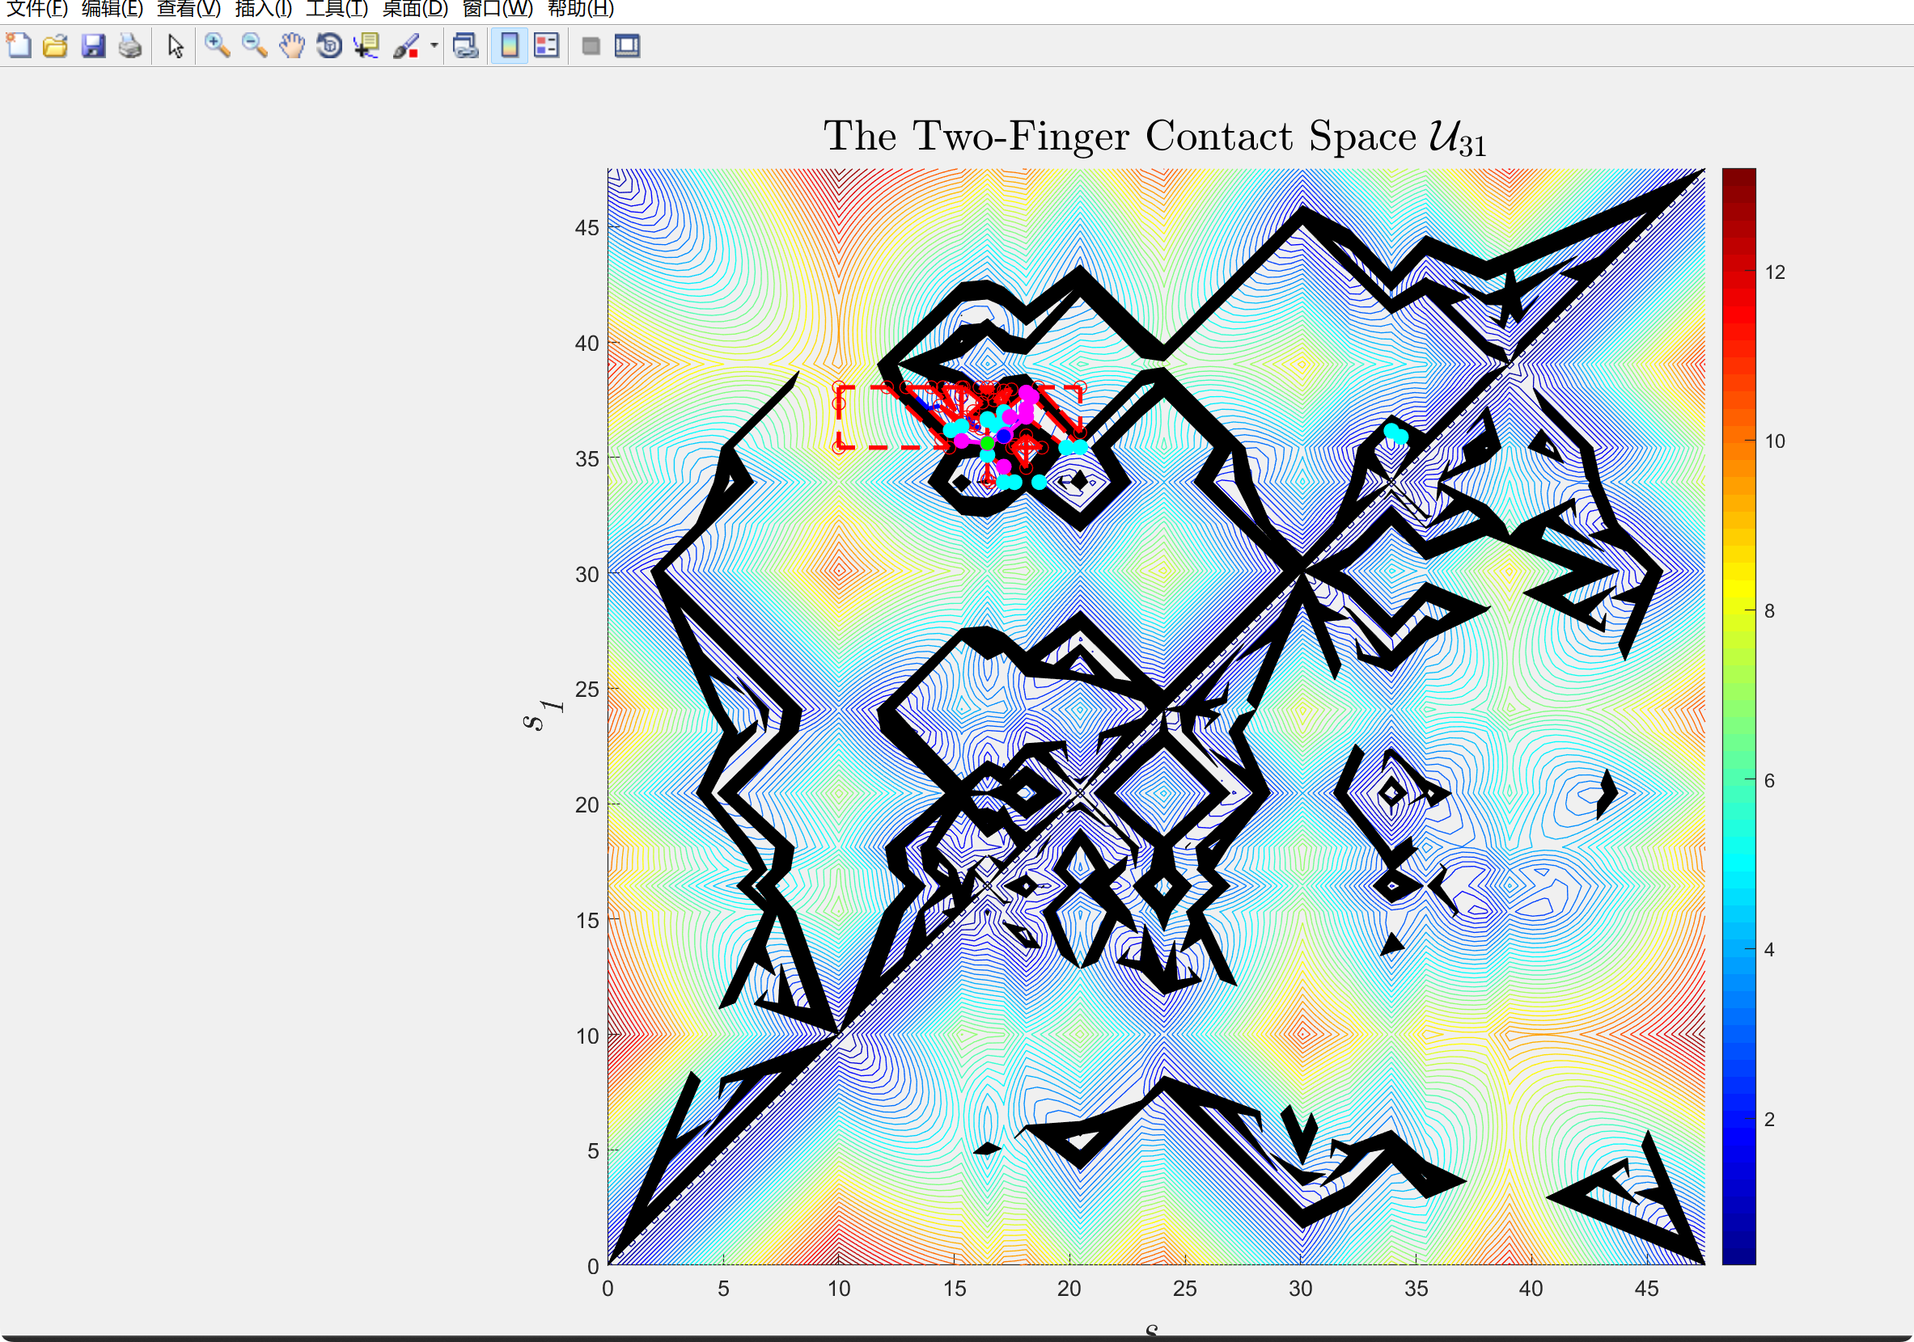Select the Data Cursor tool

[x=366, y=46]
